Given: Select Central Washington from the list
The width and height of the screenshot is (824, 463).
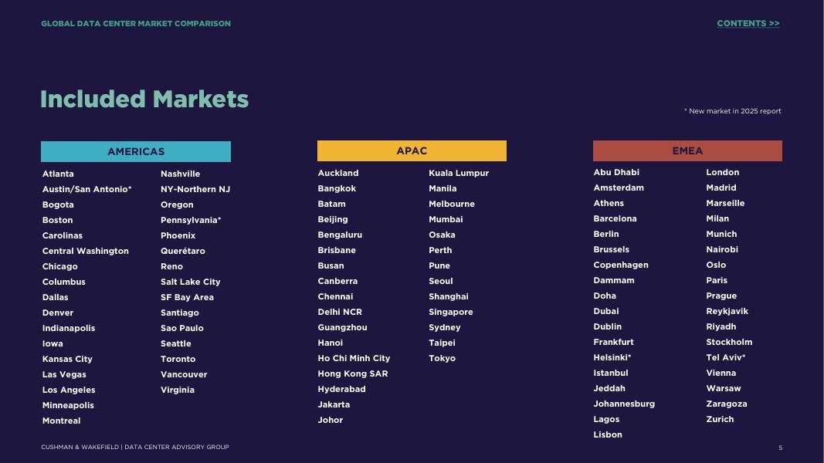Looking at the screenshot, I should [86, 251].
